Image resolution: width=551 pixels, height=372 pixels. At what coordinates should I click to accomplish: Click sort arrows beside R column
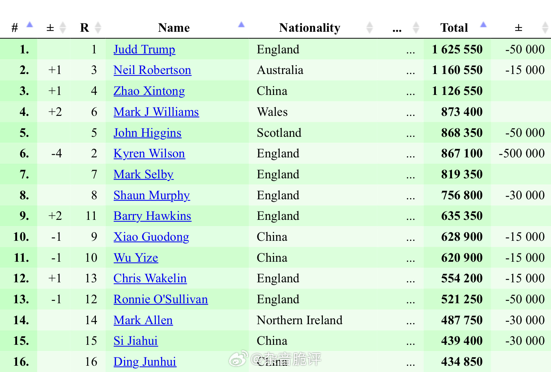98,28
